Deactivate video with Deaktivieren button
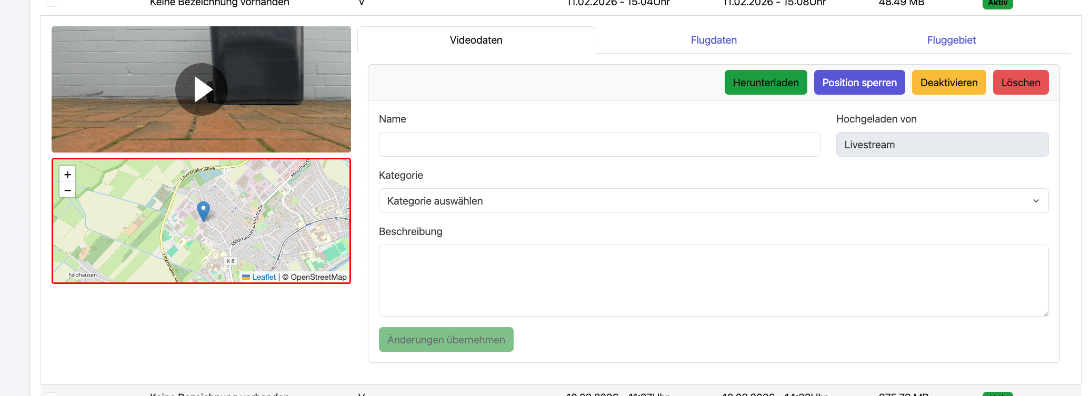This screenshot has width=1091, height=396. click(x=948, y=83)
